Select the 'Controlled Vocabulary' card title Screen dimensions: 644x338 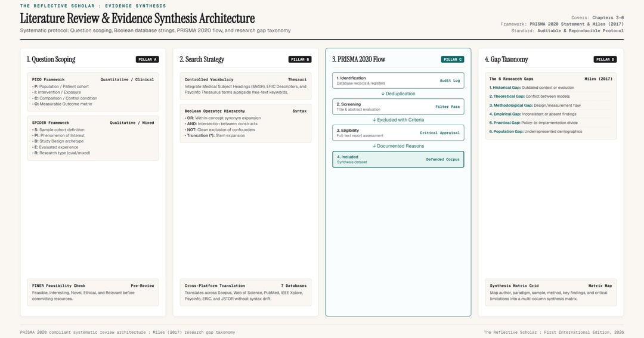pos(209,80)
